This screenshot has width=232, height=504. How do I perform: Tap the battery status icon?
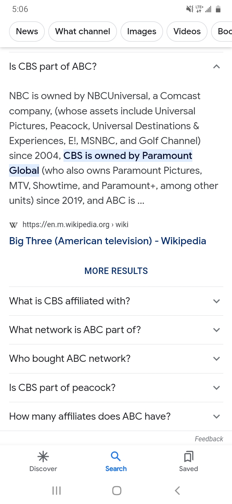point(218,9)
